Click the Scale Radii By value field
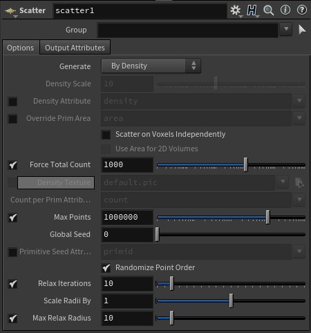The image size is (311, 333). 127,301
